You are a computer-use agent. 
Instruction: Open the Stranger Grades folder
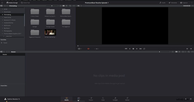pos(50,23)
